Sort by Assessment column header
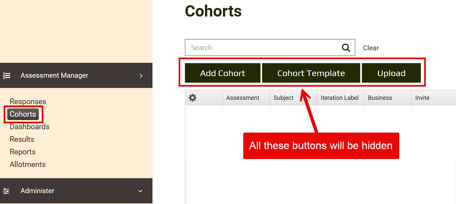The image size is (456, 204). [x=243, y=98]
